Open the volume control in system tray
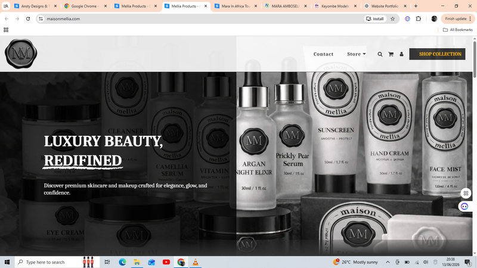This screenshot has height=268, width=477. [426, 262]
